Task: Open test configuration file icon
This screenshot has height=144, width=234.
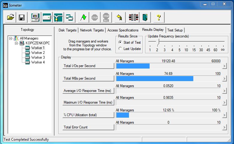Action: 10,17
